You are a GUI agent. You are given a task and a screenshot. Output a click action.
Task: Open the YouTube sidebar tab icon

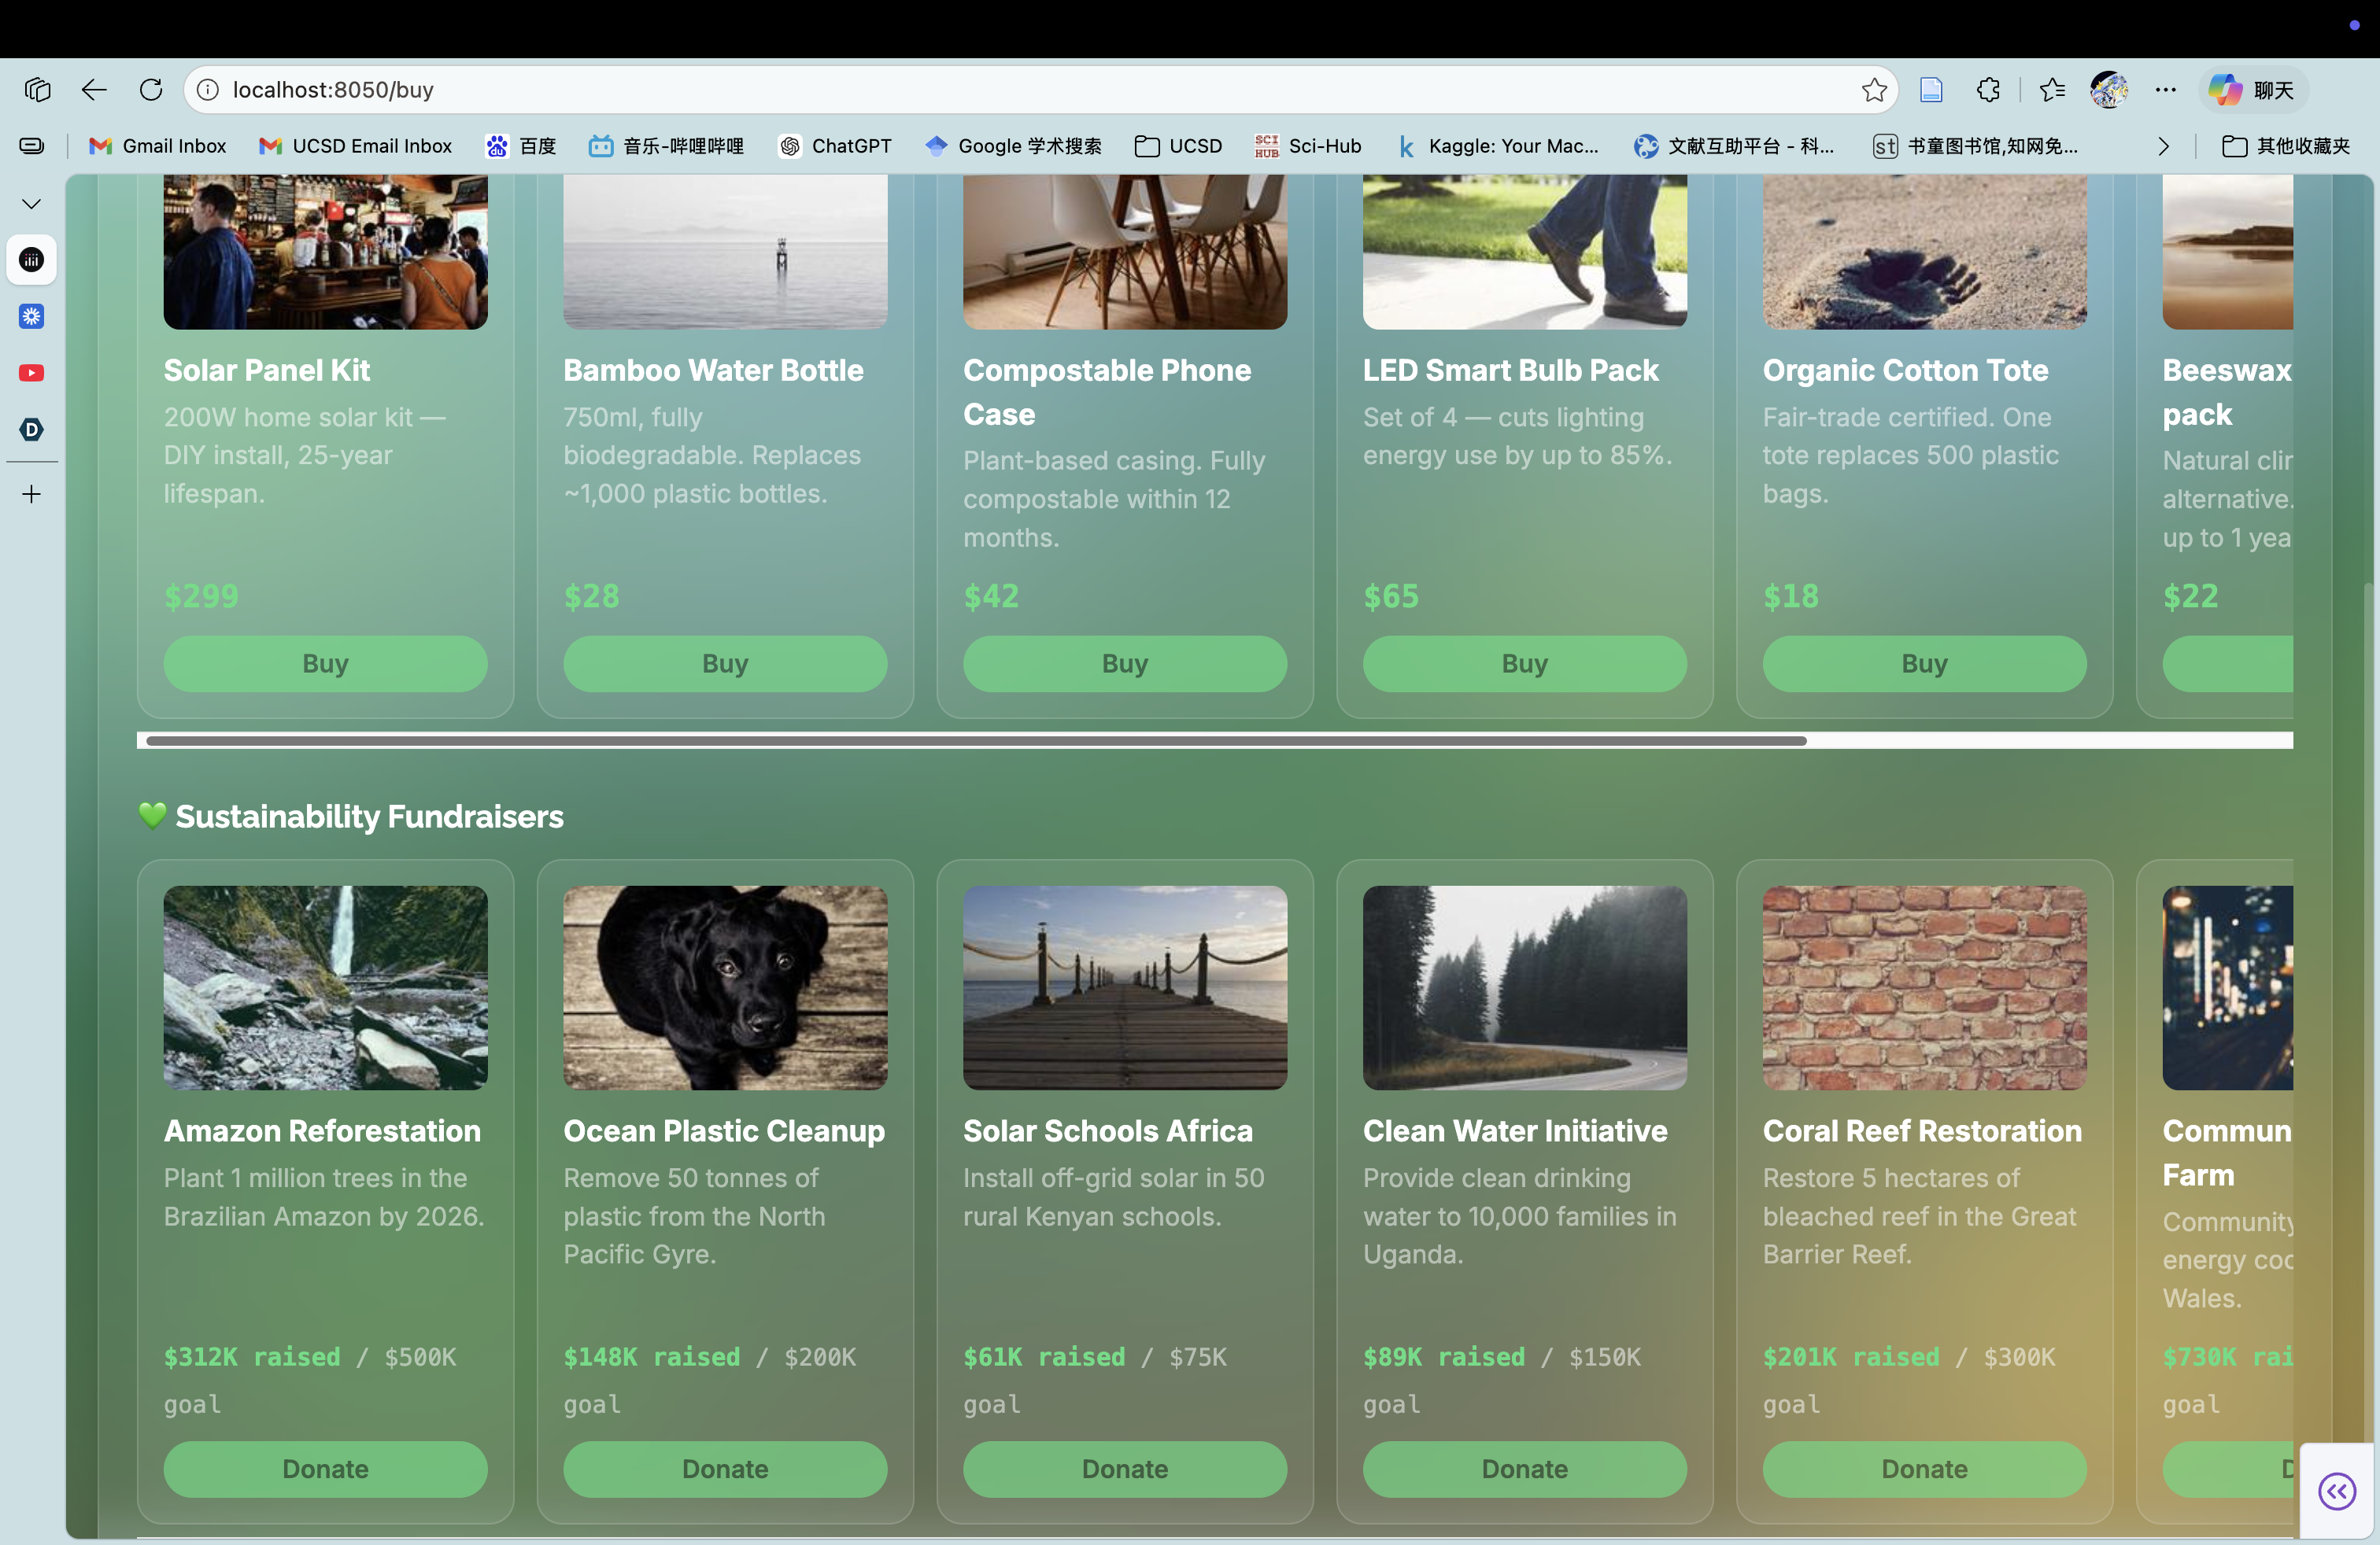32,373
